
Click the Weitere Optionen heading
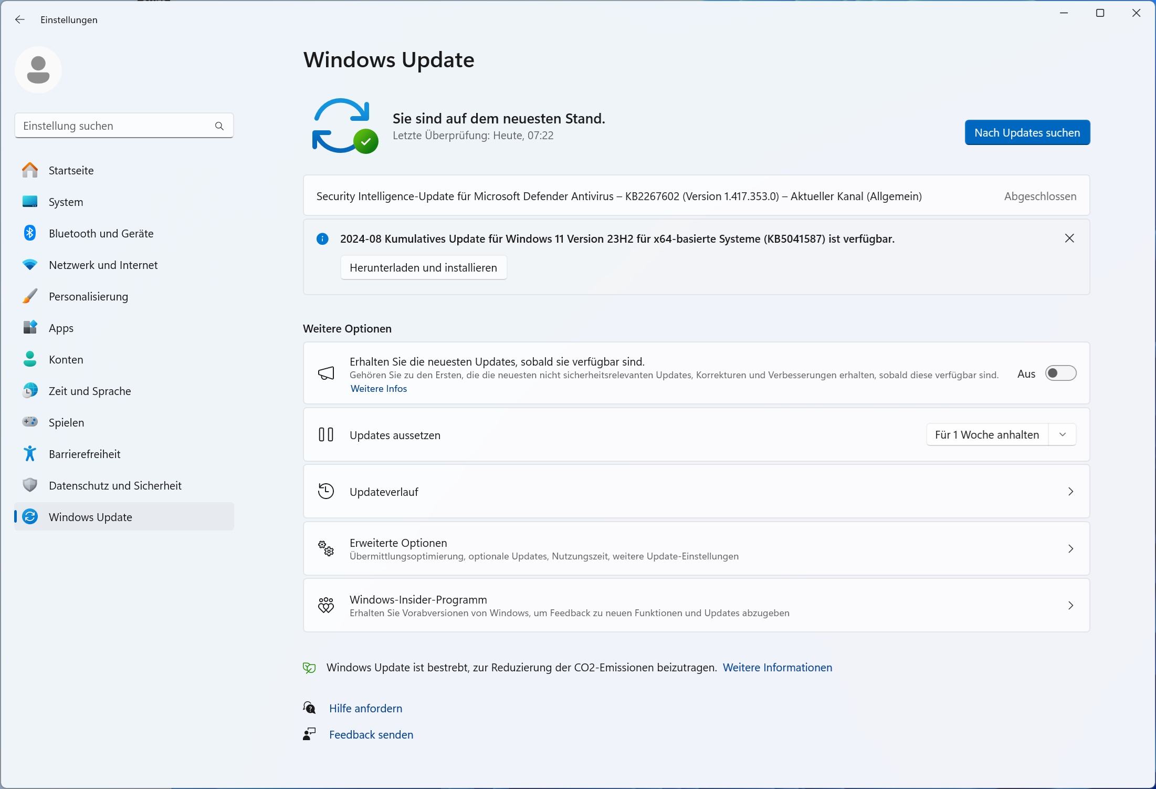tap(347, 329)
